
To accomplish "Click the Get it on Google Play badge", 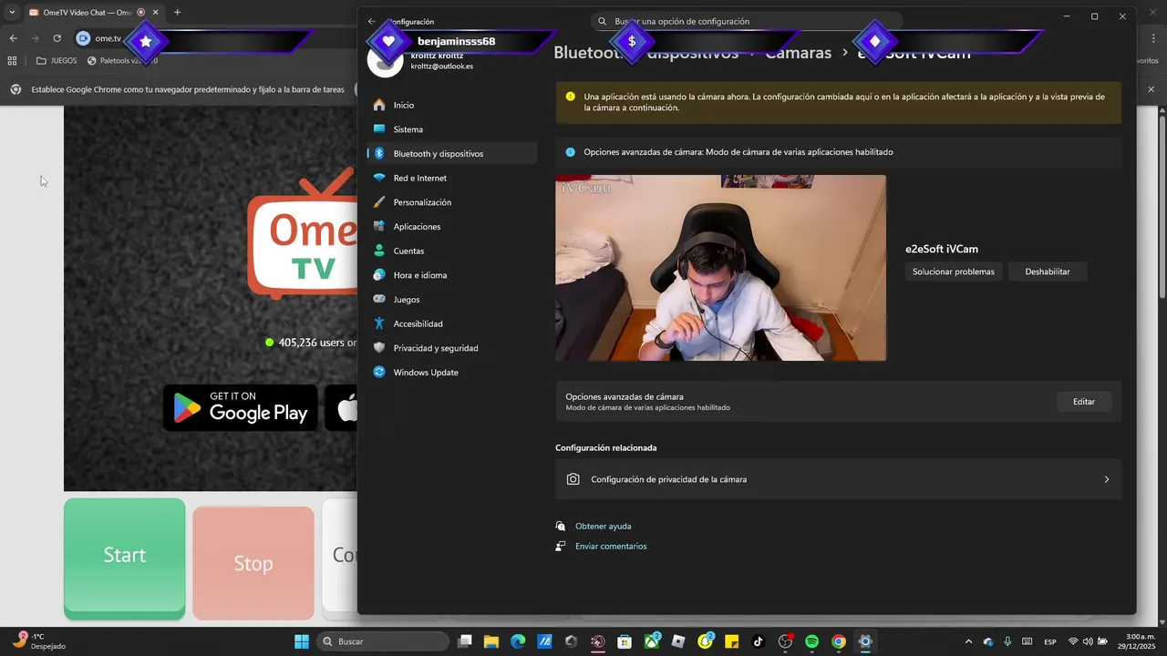I will [x=241, y=407].
